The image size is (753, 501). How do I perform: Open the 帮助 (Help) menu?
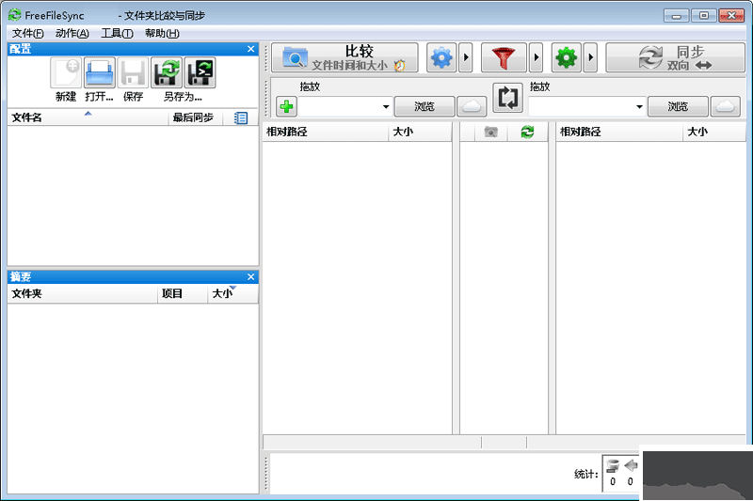pyautogui.click(x=162, y=34)
